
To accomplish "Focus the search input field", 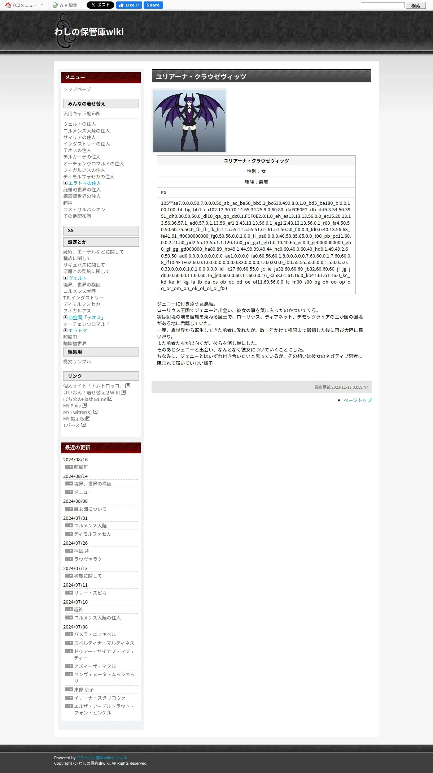I will click(383, 5).
